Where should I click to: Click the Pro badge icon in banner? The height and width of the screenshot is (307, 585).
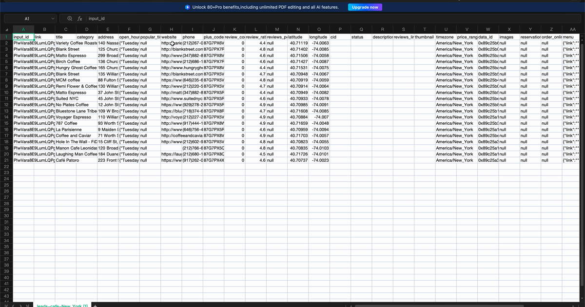188,7
